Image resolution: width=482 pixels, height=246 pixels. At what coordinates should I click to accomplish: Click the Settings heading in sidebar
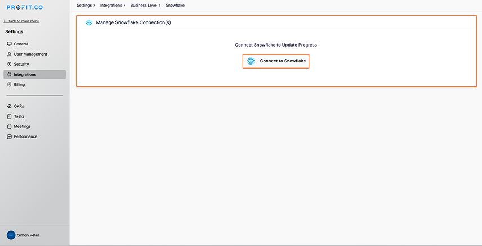pyautogui.click(x=14, y=31)
